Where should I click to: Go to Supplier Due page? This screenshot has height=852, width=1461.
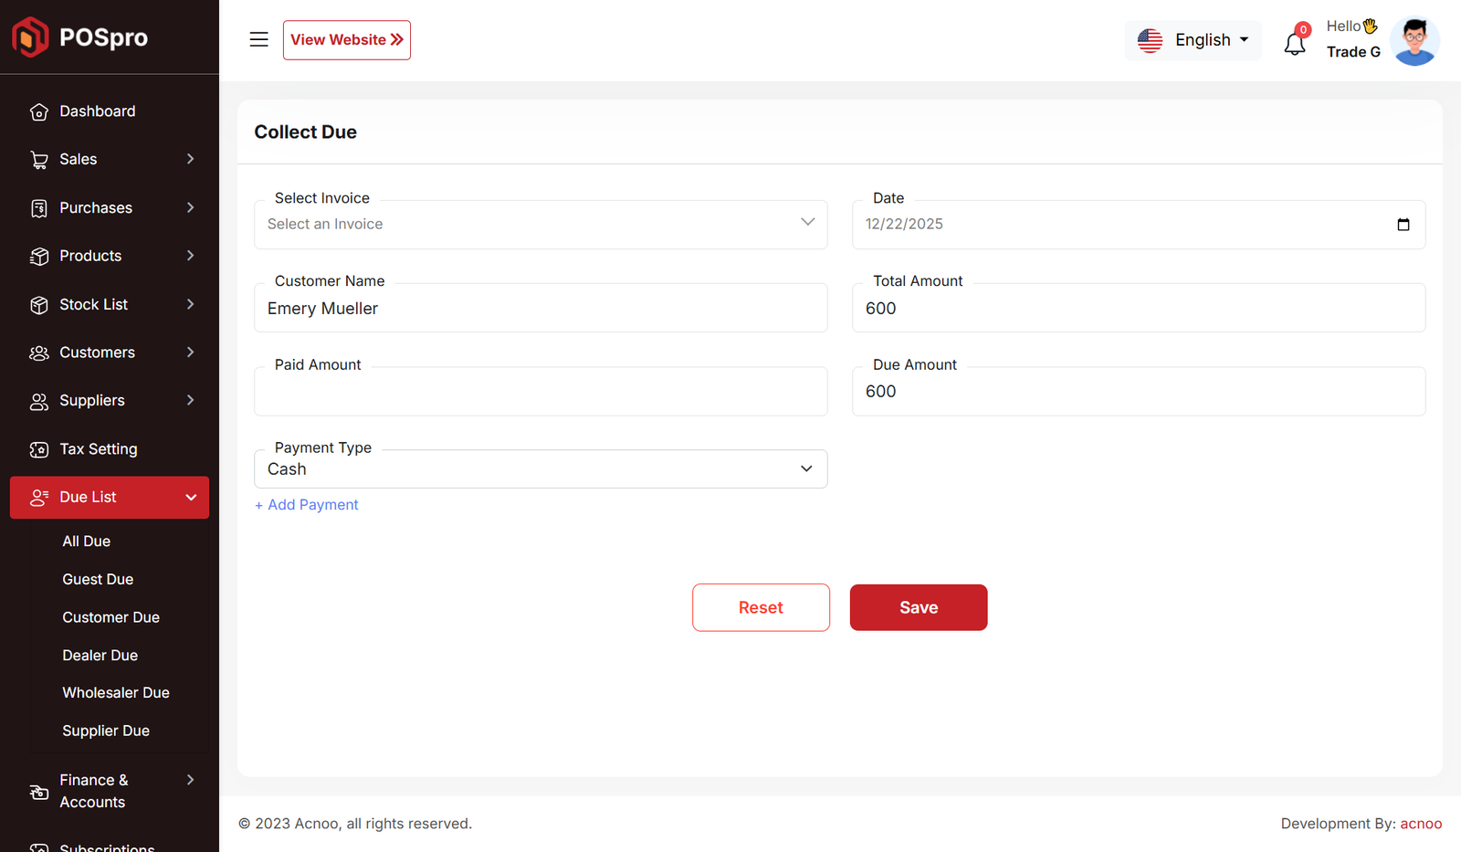click(x=106, y=731)
